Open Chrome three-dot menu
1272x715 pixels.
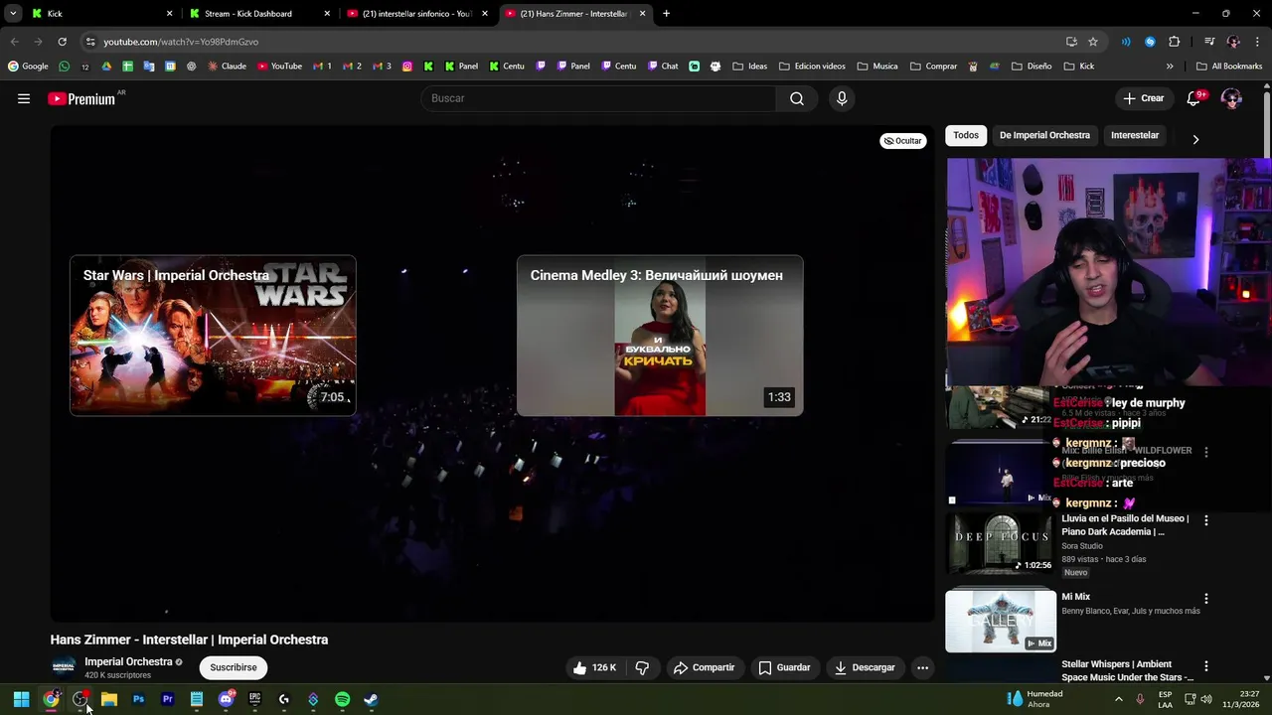pyautogui.click(x=1255, y=42)
